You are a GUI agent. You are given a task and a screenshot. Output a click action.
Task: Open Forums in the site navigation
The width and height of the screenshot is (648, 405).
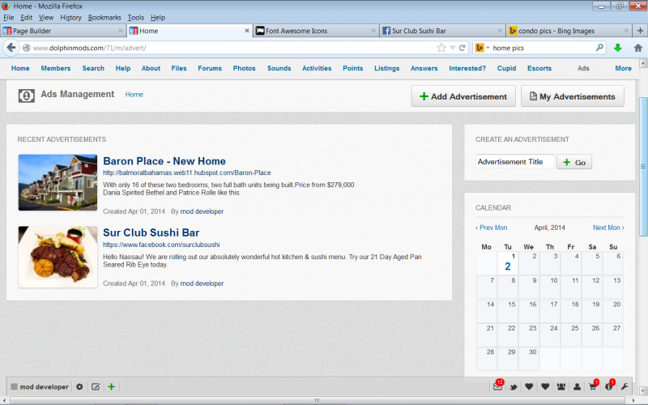[x=210, y=68]
